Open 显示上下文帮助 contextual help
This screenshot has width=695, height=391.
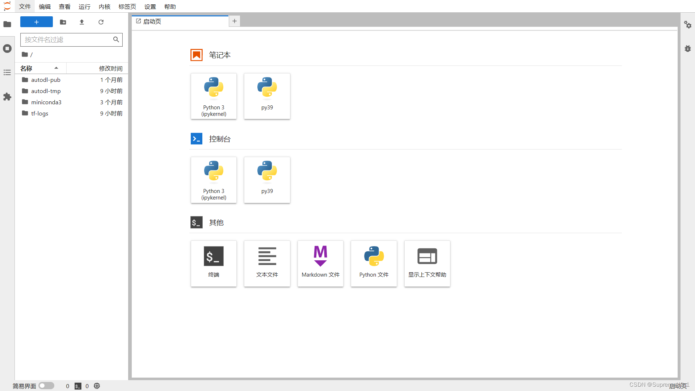coord(427,264)
